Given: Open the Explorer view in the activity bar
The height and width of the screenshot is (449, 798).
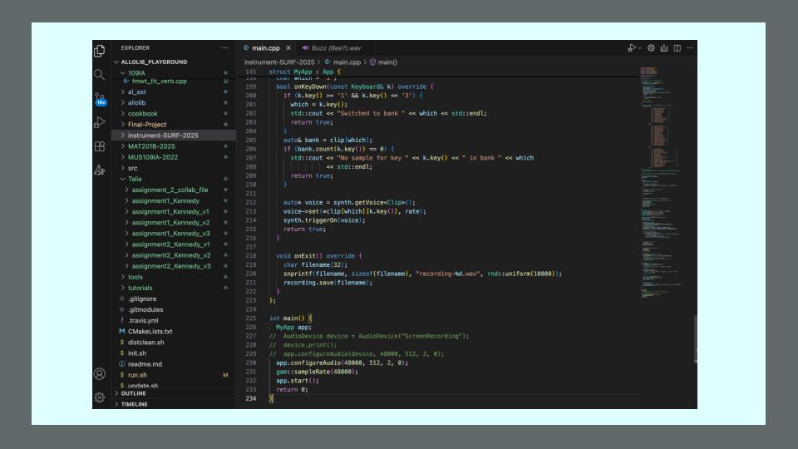Looking at the screenshot, I should [100, 51].
